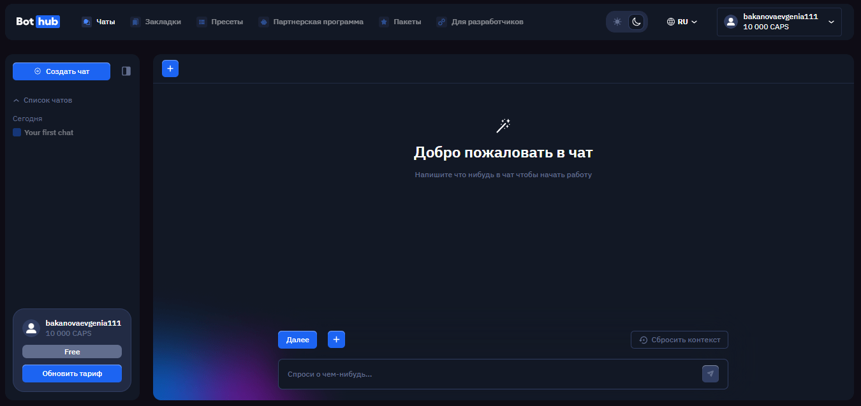861x406 pixels.
Task: Click the plus button next to Далее
Action: pos(336,340)
